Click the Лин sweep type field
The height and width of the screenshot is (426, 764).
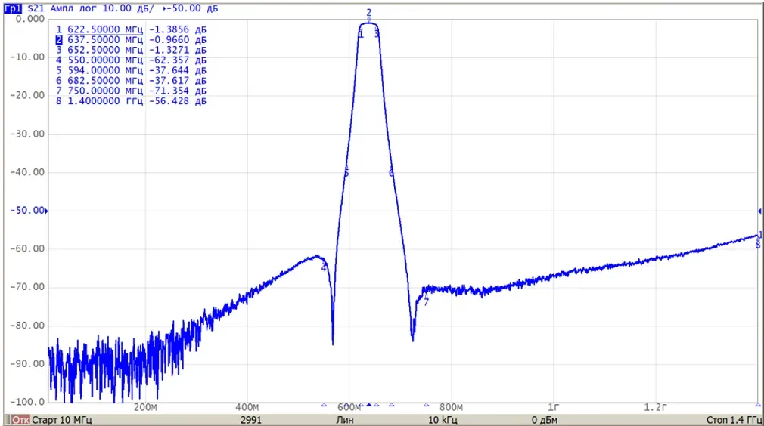click(x=344, y=420)
